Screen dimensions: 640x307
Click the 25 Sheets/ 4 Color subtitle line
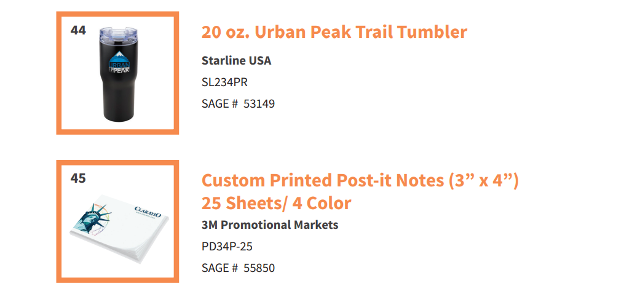click(x=276, y=203)
